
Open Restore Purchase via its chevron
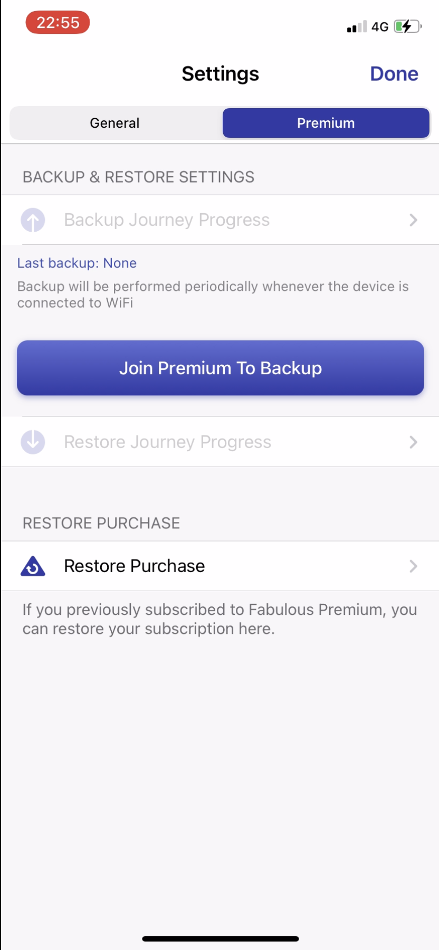coord(413,566)
